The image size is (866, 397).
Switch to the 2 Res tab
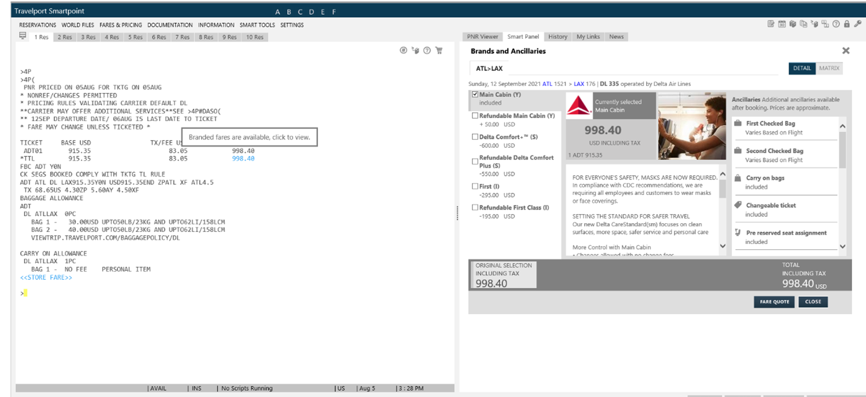pos(65,37)
